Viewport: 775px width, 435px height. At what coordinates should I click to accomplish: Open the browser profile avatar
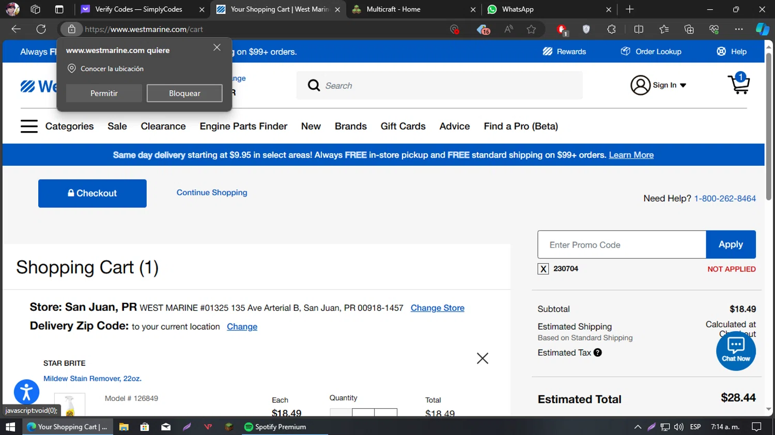point(12,9)
